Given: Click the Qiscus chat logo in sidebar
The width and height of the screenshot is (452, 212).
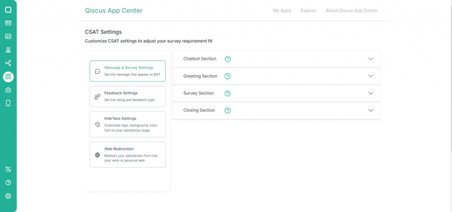Looking at the screenshot, I should point(8,10).
